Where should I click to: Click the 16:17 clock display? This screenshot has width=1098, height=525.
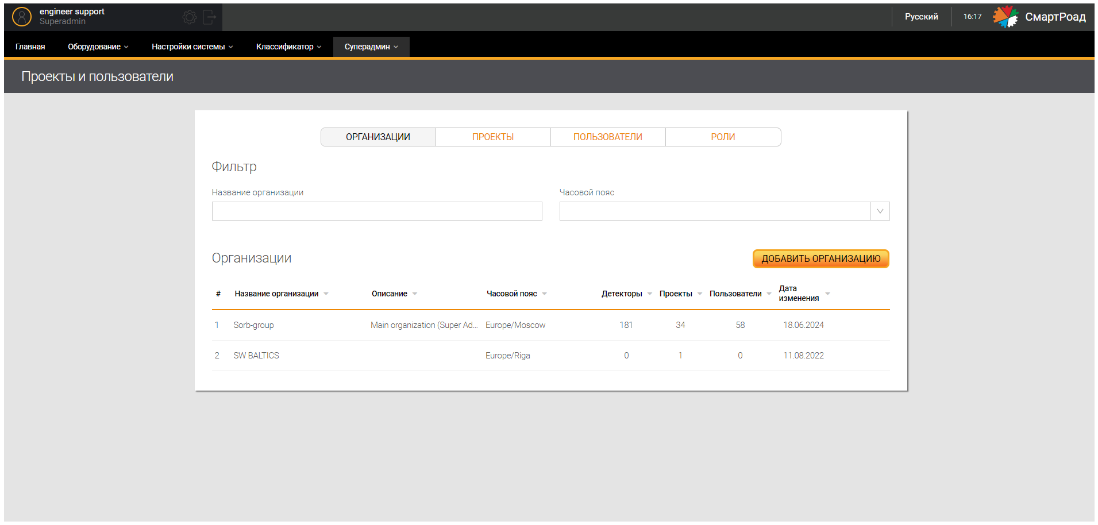[x=972, y=17]
